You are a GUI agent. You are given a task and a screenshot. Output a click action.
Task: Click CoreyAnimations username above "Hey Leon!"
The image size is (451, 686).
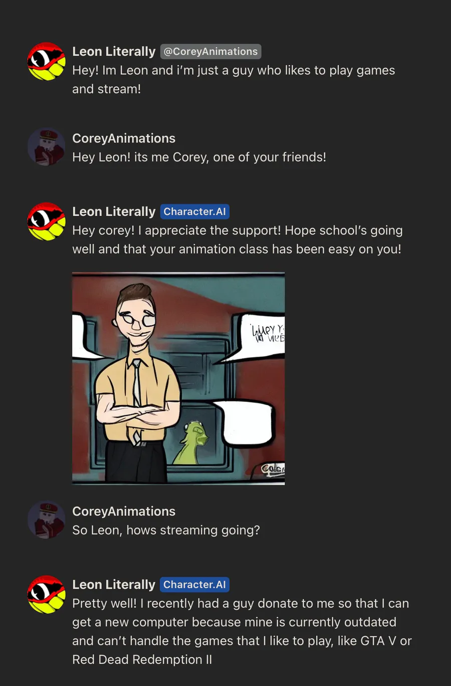click(124, 139)
